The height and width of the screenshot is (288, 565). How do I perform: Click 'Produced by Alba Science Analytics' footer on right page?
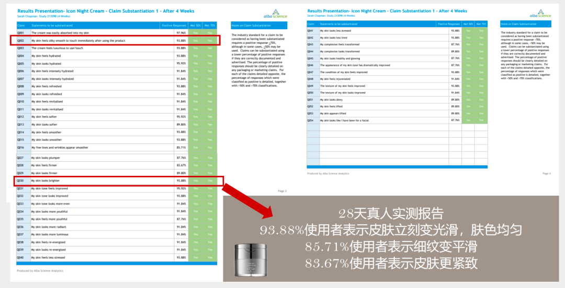pyautogui.click(x=328, y=174)
